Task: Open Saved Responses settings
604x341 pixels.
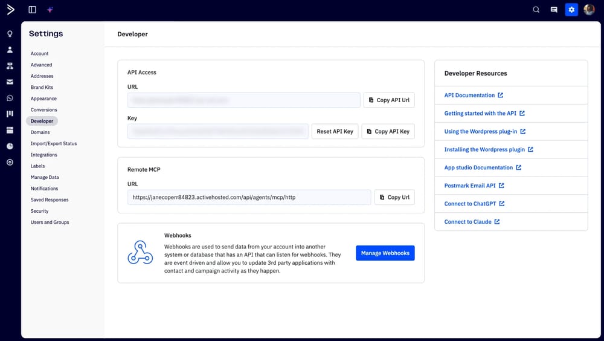Action: pyautogui.click(x=50, y=200)
